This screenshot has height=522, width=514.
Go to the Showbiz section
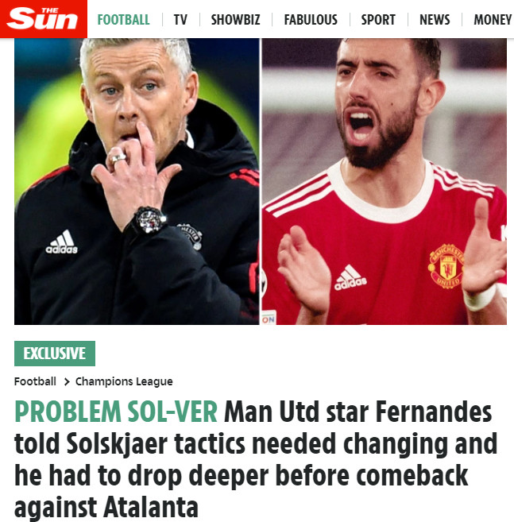click(x=235, y=20)
